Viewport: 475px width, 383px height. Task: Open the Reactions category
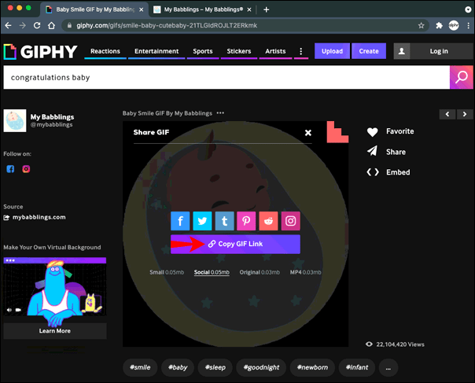[x=108, y=52]
